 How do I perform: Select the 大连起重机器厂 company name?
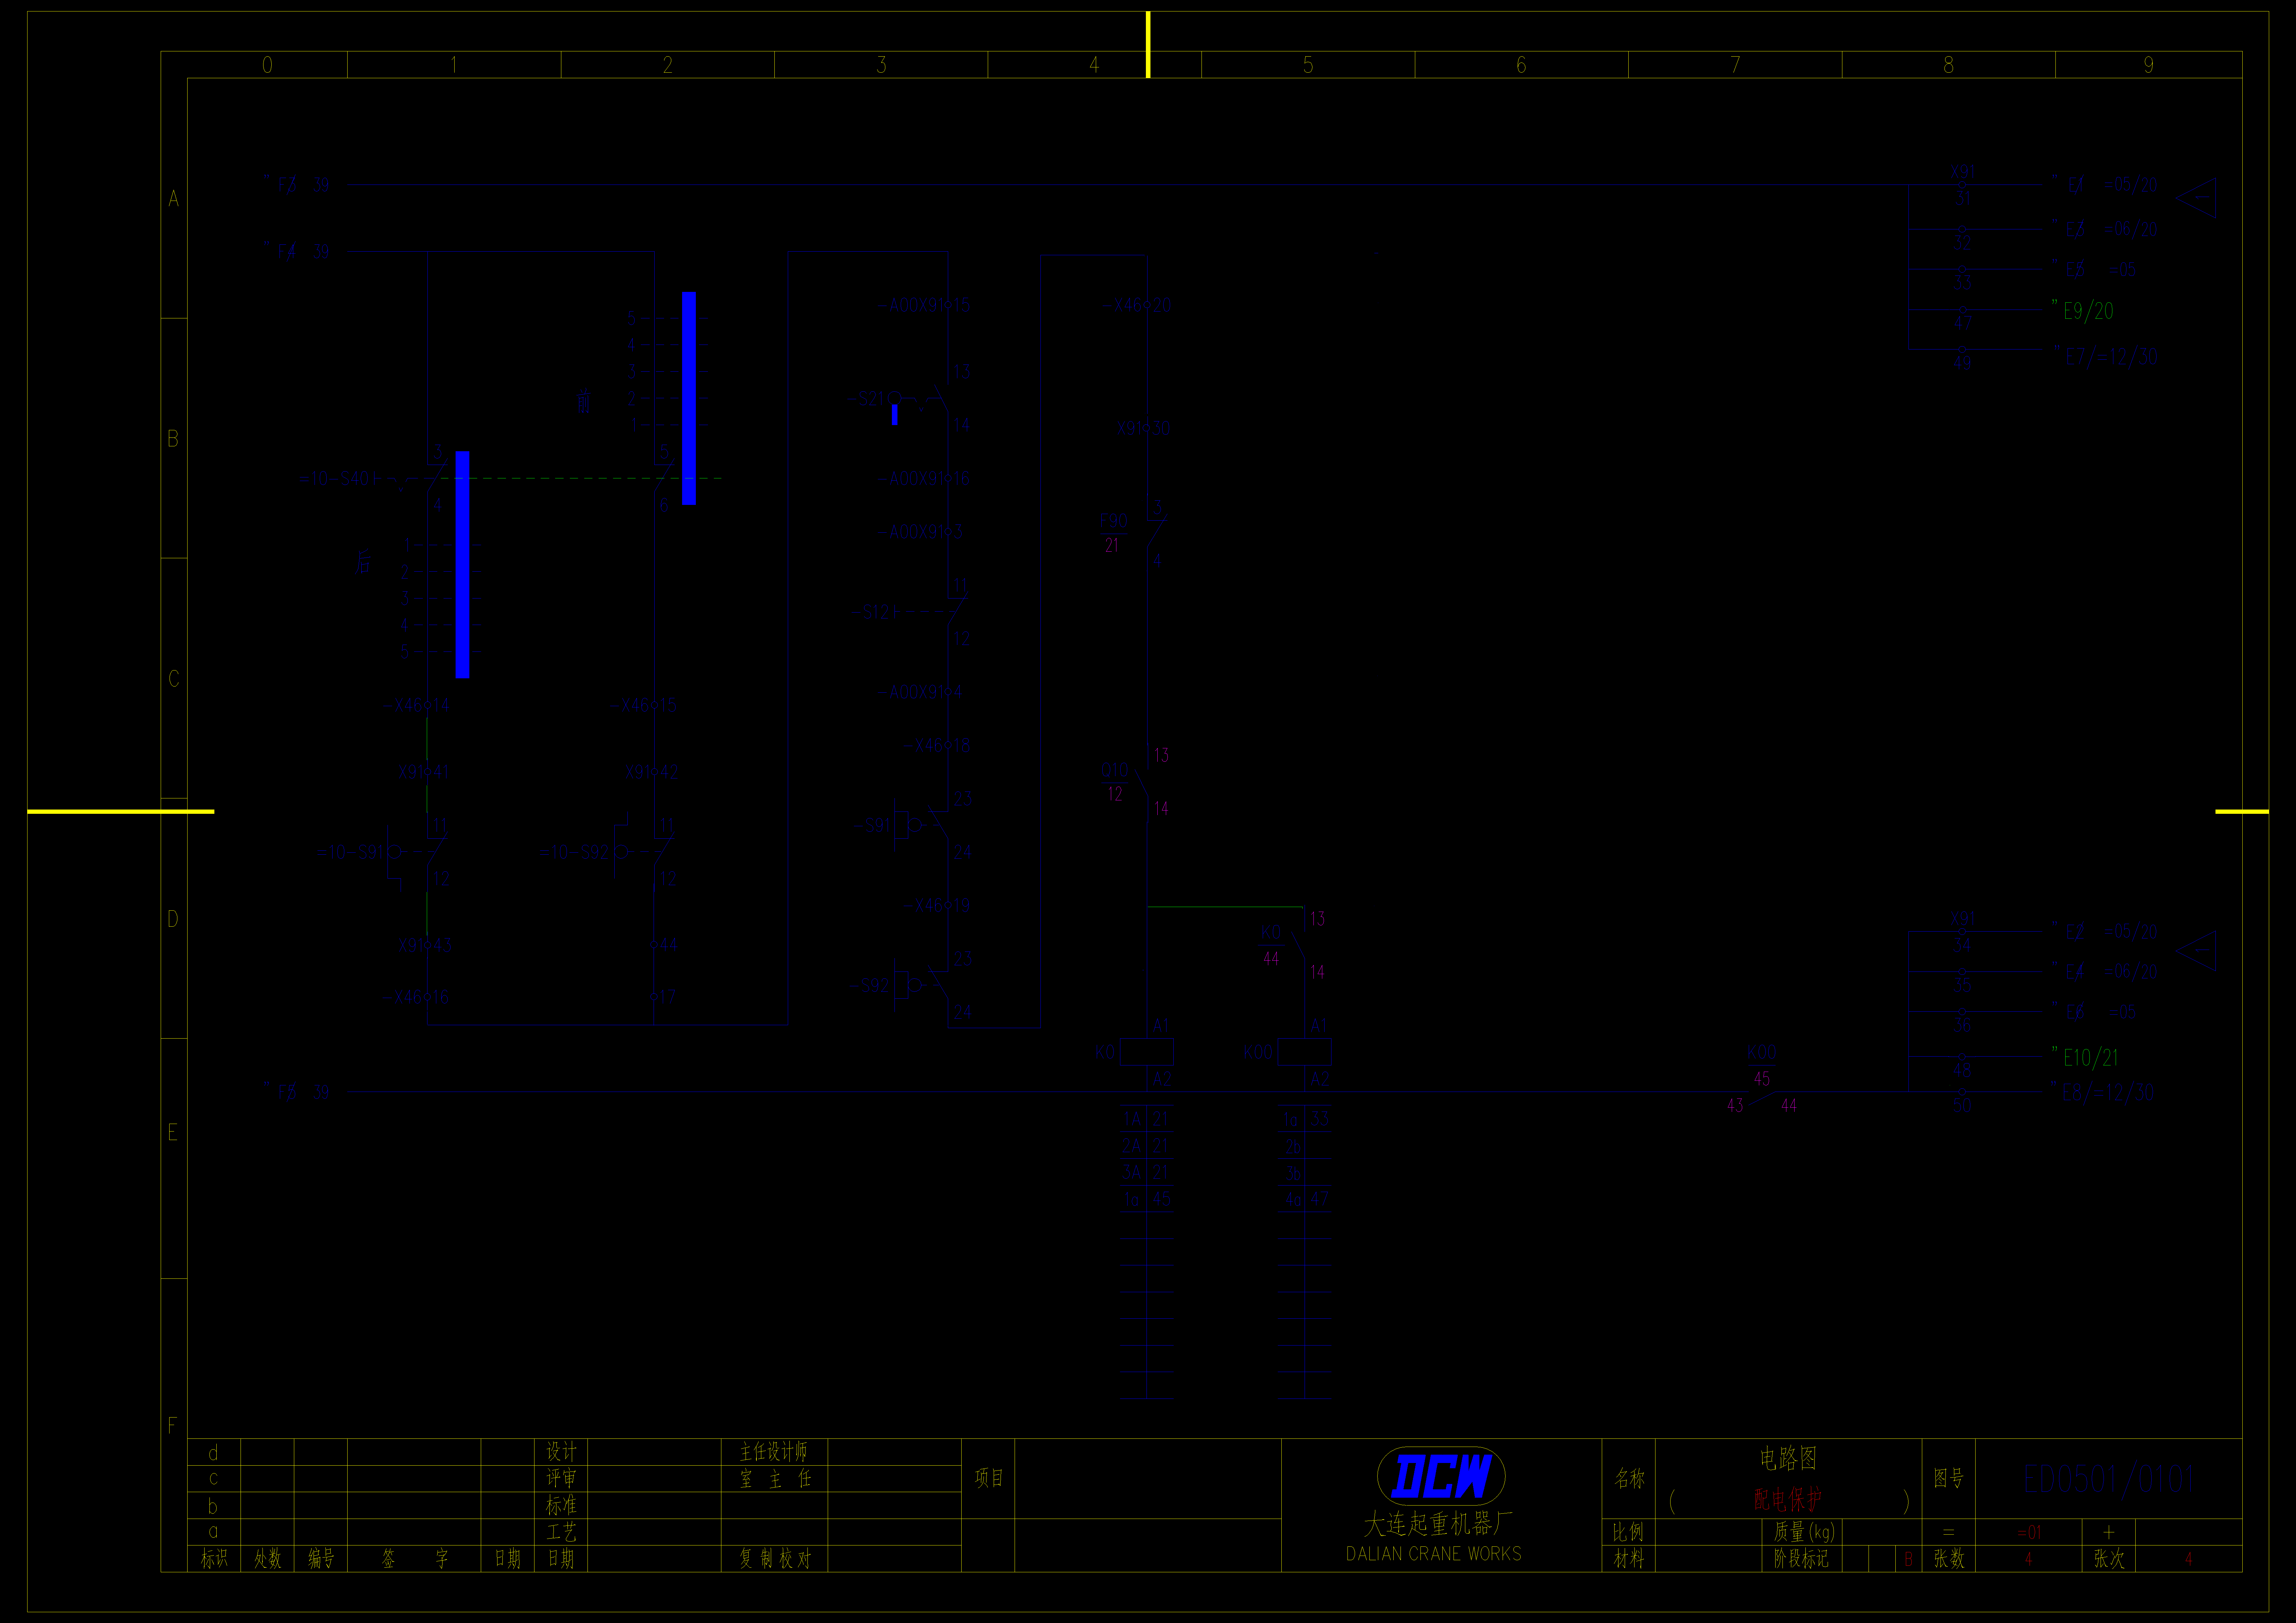(x=1438, y=1524)
